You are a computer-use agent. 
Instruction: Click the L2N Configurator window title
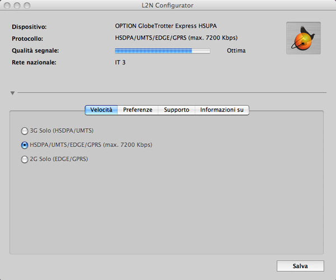click(x=167, y=6)
